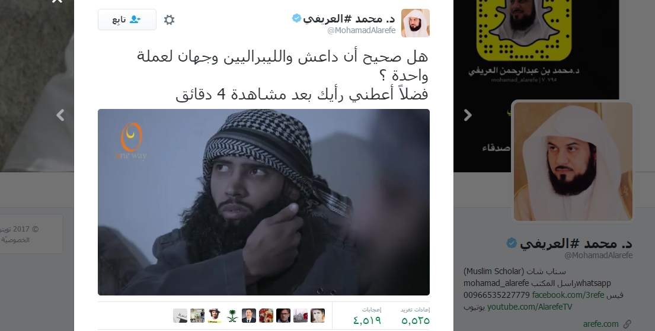Open the Saudi emblem liker avatar
This screenshot has height=331, width=655.
point(232,316)
